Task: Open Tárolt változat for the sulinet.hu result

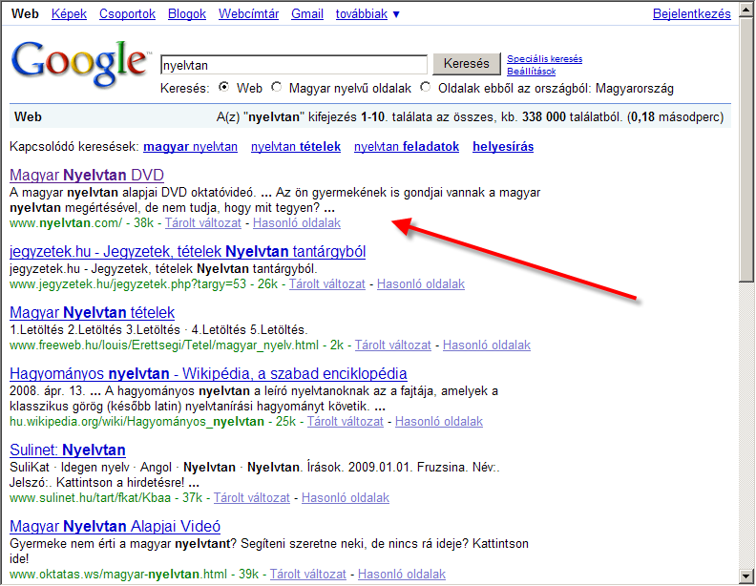Action: tap(252, 498)
